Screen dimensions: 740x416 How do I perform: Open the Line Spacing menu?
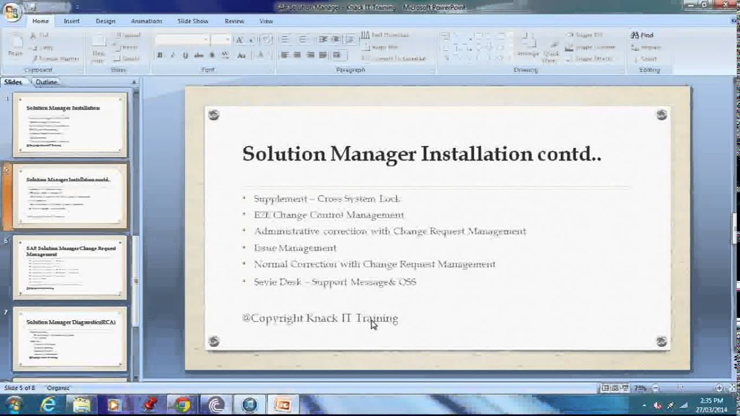click(350, 40)
